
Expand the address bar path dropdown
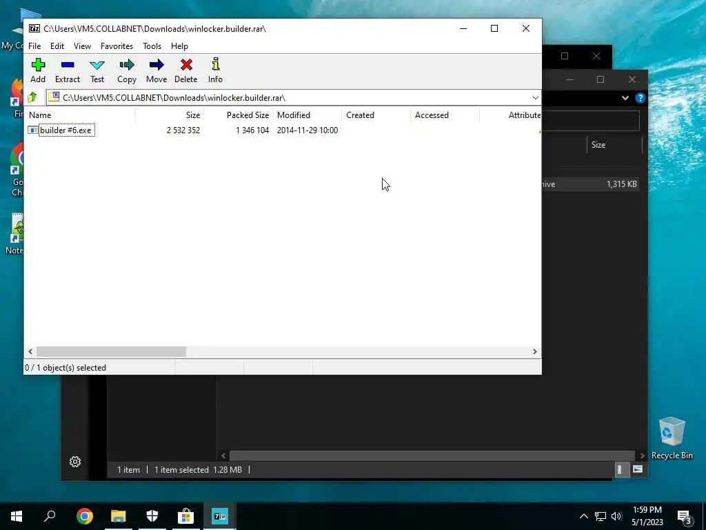535,98
